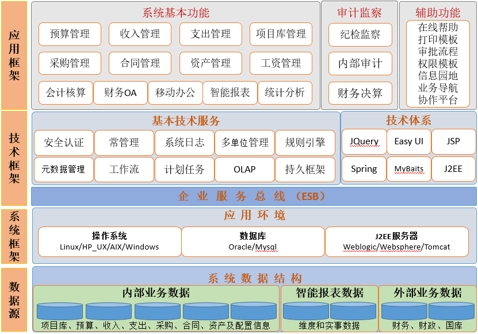Click the 纪检监察 box
Screen dimensions: 478x334
(x=360, y=34)
